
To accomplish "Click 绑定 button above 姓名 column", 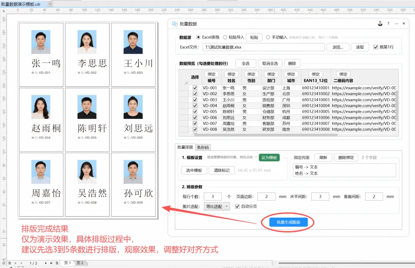I will click(231, 74).
